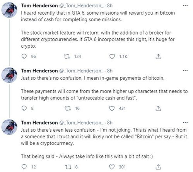Like the third tweet with 301 likes

click(x=112, y=167)
